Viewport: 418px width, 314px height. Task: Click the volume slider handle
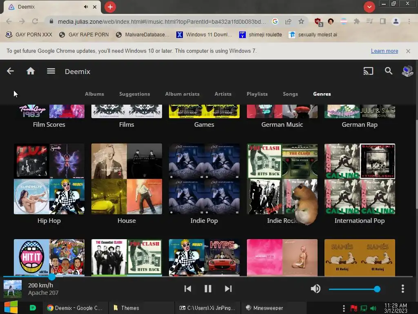(x=377, y=289)
